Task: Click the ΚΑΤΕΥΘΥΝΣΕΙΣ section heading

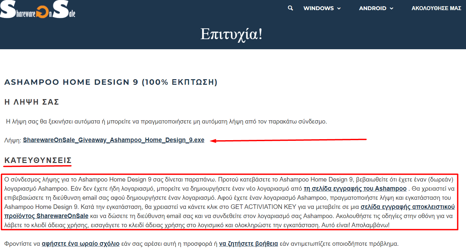Action: click(38, 160)
